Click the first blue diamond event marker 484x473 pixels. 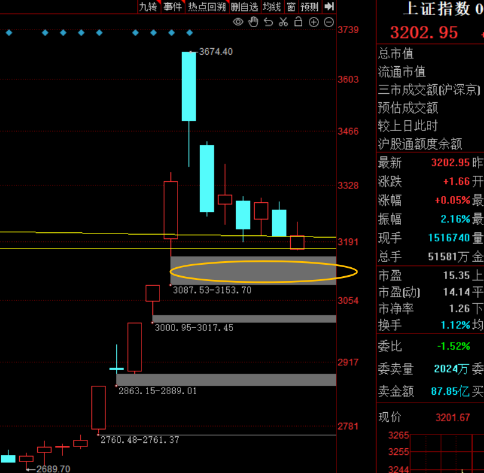coord(8,32)
